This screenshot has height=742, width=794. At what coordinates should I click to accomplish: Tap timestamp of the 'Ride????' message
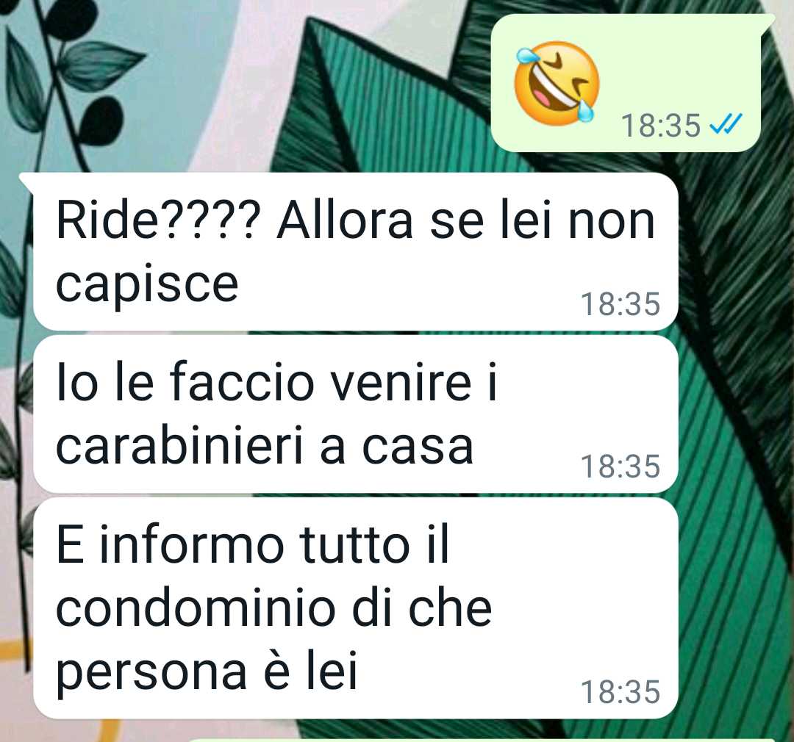[x=620, y=303]
